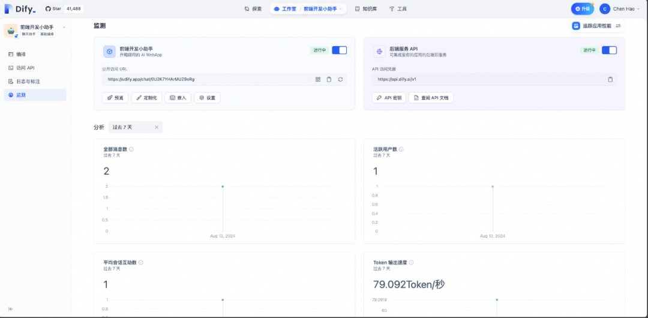Show QR code for public URL
Image resolution: width=648 pixels, height=318 pixels.
click(x=318, y=79)
